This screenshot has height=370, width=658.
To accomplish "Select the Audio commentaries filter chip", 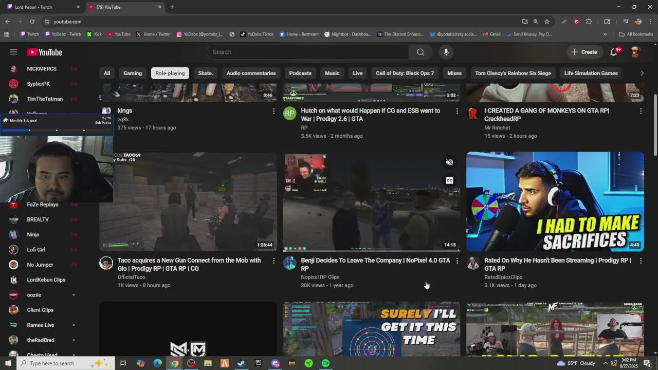I will [x=251, y=73].
